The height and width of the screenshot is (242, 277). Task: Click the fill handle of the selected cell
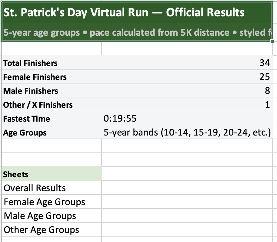[x=272, y=41]
